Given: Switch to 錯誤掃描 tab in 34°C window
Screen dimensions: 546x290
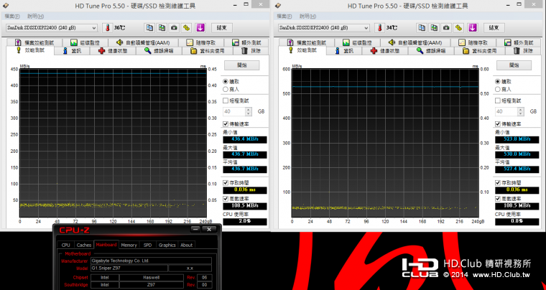Looking at the screenshot, I should pos(432,51).
